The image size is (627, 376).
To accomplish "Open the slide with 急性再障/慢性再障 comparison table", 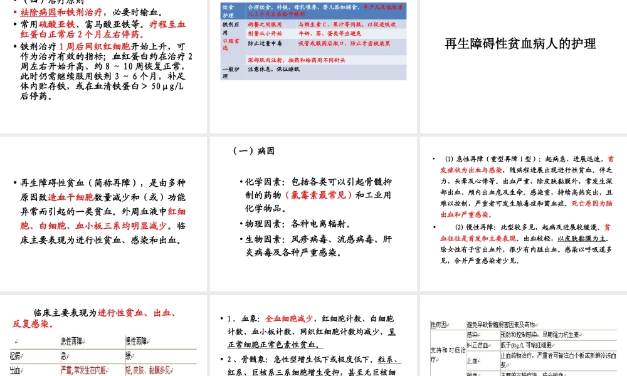I will (103, 336).
